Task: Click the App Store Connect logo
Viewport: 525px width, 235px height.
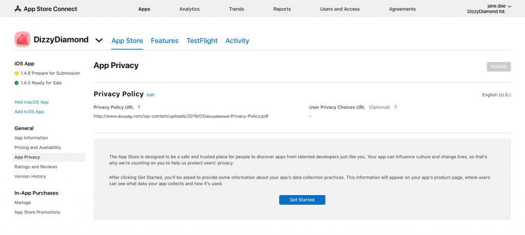Action: [46, 9]
